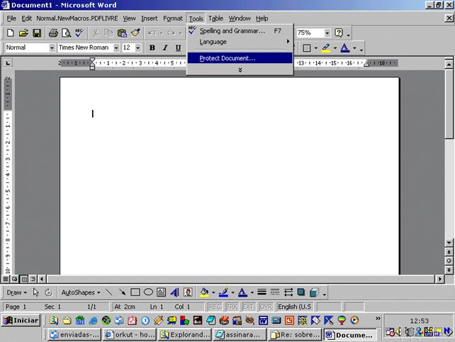455x342 pixels.
Task: Toggle REC macro recording in status bar
Action: pyautogui.click(x=215, y=307)
